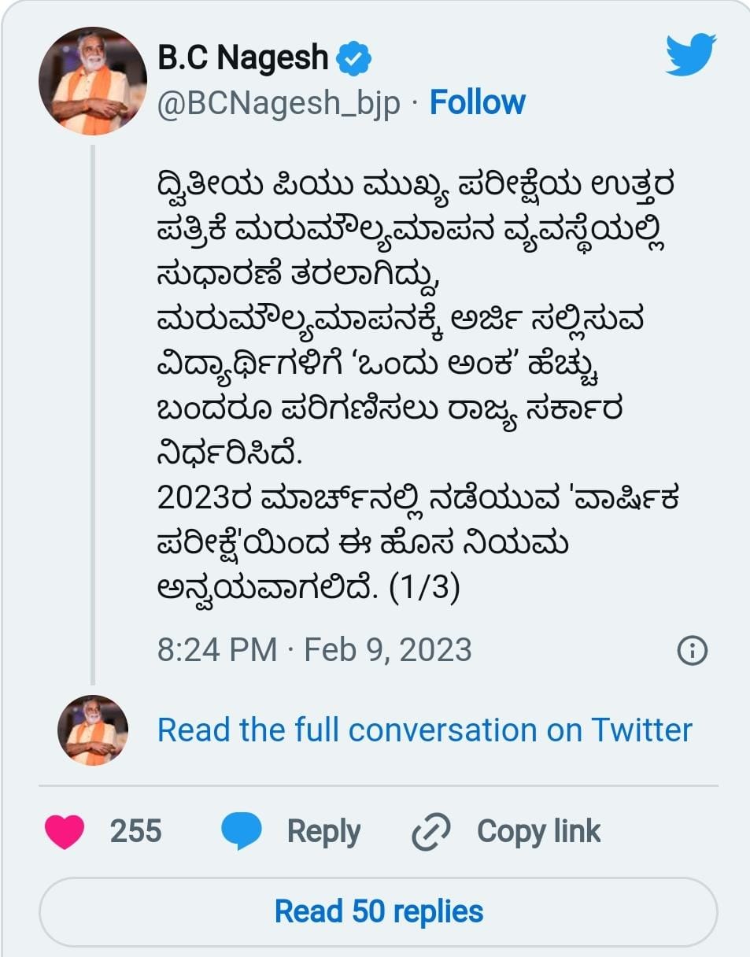The width and height of the screenshot is (750, 957).
Task: Click the @BCNagesh_bjp handle
Action: 279,104
